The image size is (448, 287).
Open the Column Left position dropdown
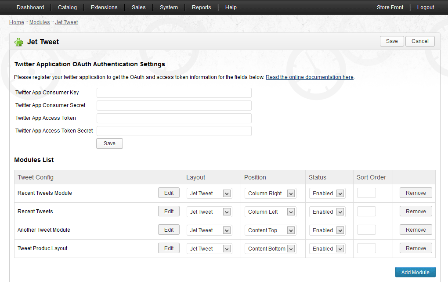click(x=270, y=212)
